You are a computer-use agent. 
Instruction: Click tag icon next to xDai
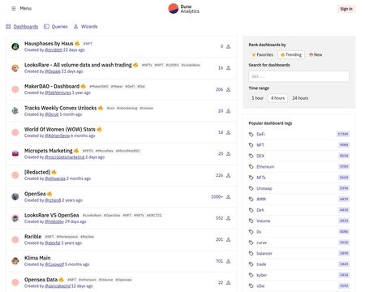tap(251, 286)
